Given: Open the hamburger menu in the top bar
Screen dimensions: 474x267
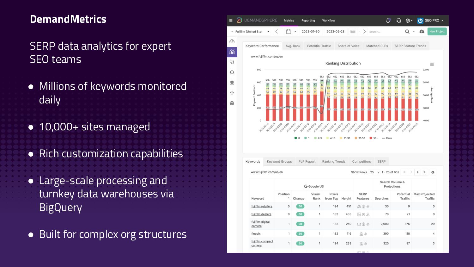Looking at the screenshot, I should pos(231,21).
